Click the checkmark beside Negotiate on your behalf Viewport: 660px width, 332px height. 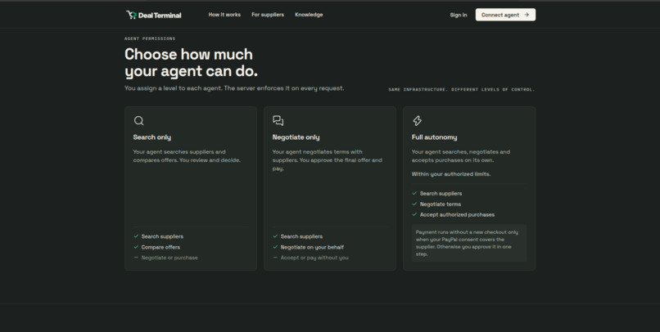(275, 247)
